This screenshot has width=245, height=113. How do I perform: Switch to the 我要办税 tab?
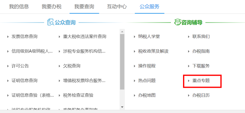52,7
